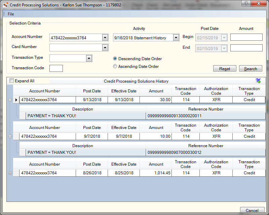The image size is (269, 215).
Task: Select Descending Date Order radio button
Action: click(x=115, y=59)
